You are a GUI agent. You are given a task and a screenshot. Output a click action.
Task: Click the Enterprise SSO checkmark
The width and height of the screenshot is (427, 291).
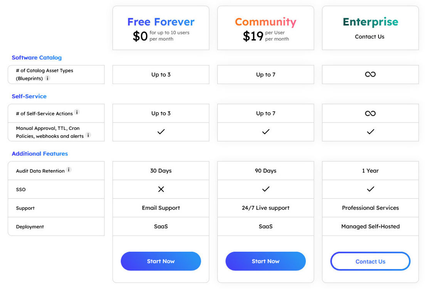(370, 189)
